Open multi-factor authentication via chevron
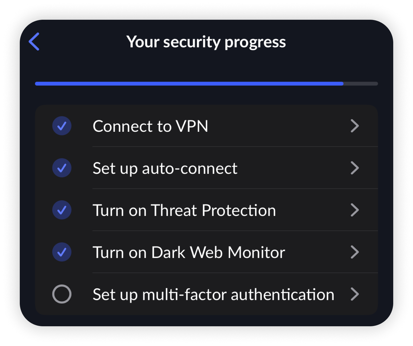 coord(355,294)
